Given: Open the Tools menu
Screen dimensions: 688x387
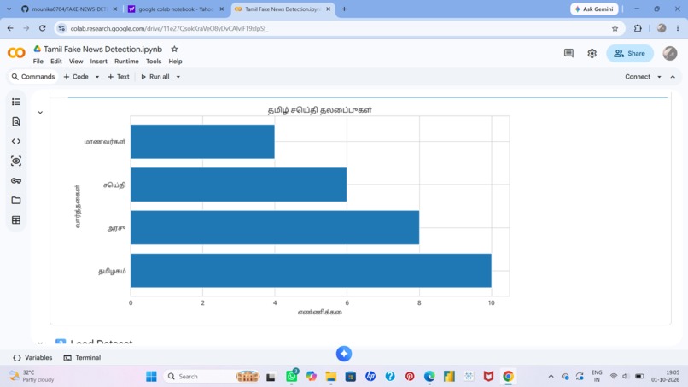Looking at the screenshot, I should (154, 62).
